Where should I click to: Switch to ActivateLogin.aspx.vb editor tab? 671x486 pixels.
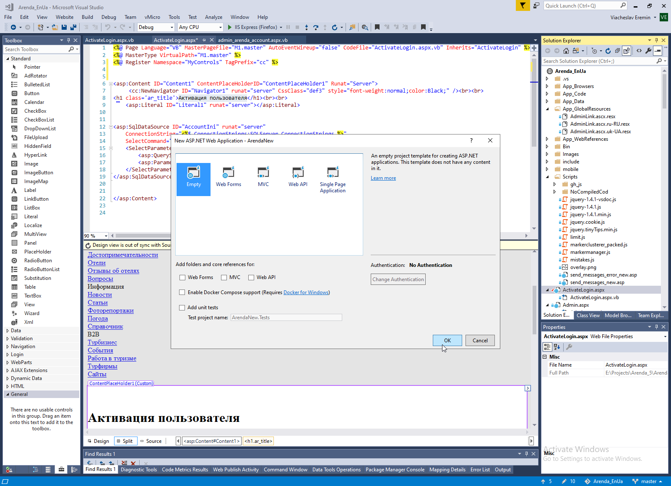click(109, 40)
